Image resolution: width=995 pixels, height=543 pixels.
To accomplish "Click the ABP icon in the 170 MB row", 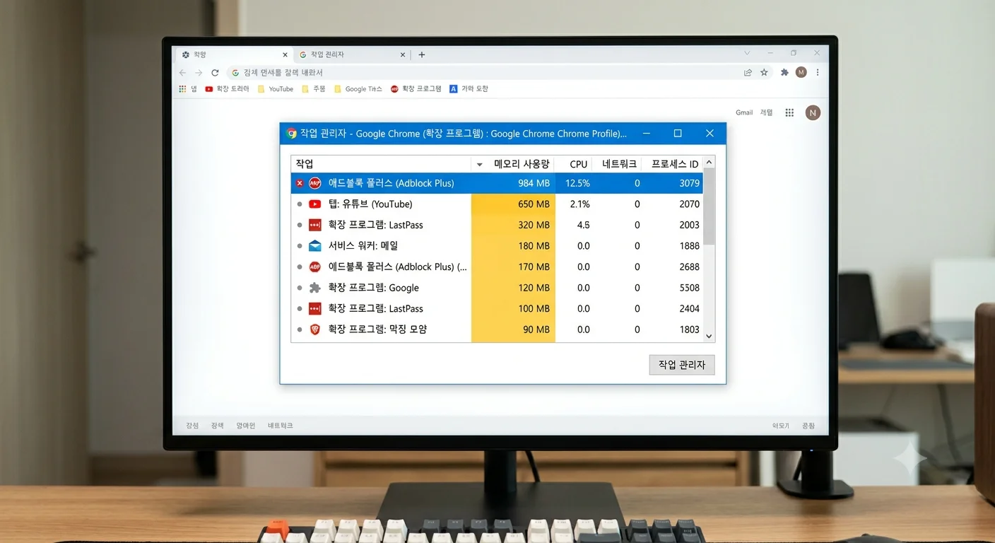I will [x=315, y=267].
